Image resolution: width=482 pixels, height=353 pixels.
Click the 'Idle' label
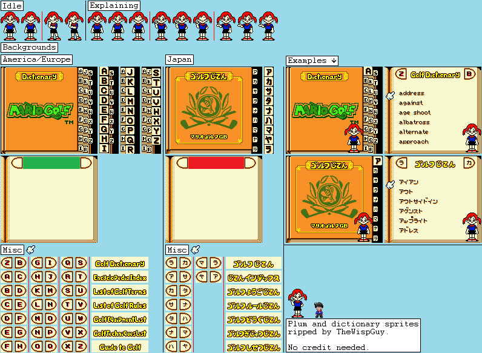12,6
